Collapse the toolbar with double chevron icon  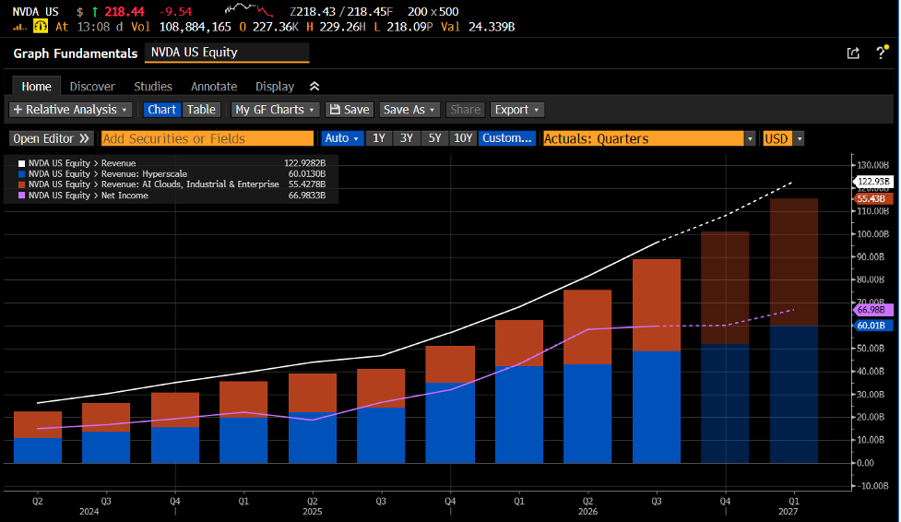tap(314, 87)
